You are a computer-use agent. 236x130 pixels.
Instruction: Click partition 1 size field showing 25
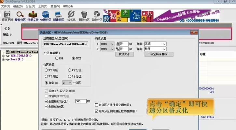[124, 44]
